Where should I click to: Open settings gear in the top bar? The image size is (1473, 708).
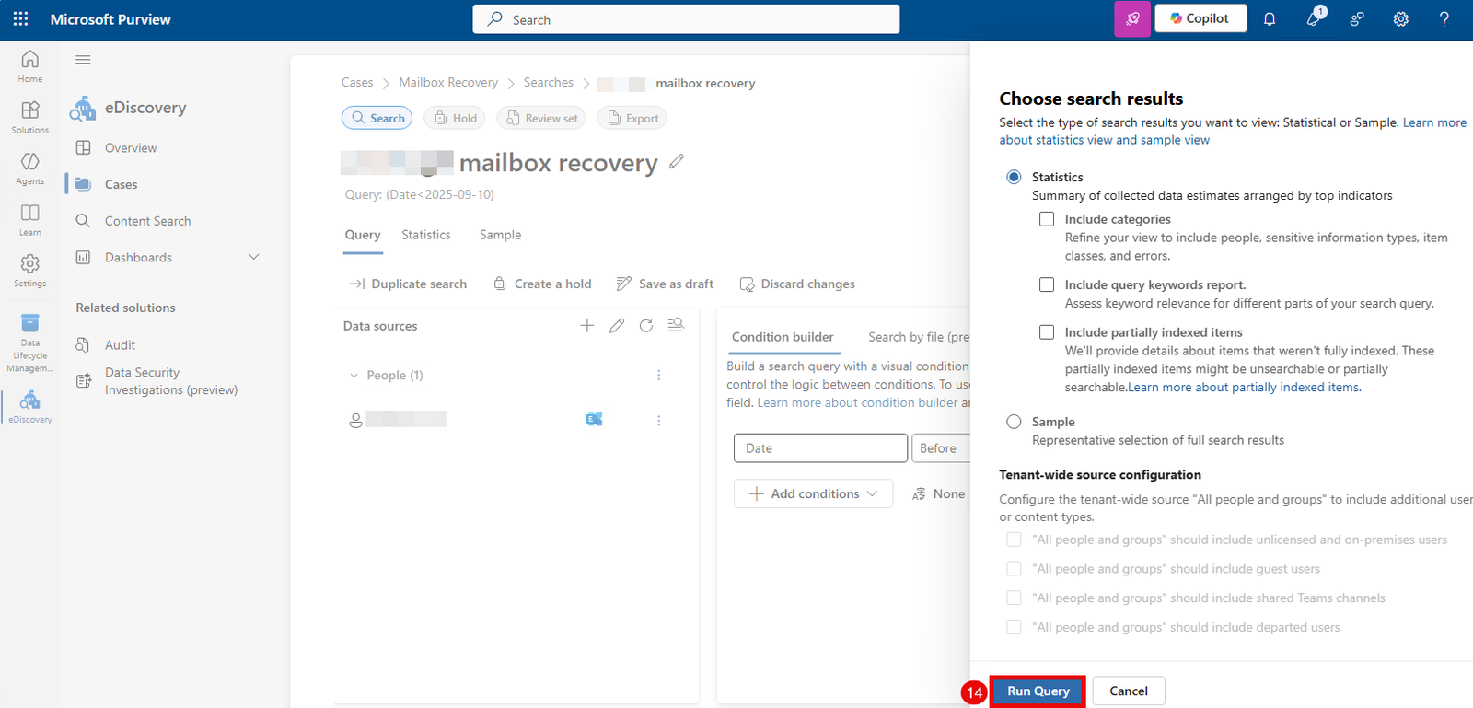pyautogui.click(x=1400, y=19)
